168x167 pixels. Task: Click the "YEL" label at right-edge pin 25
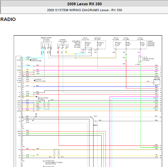pos(157,155)
